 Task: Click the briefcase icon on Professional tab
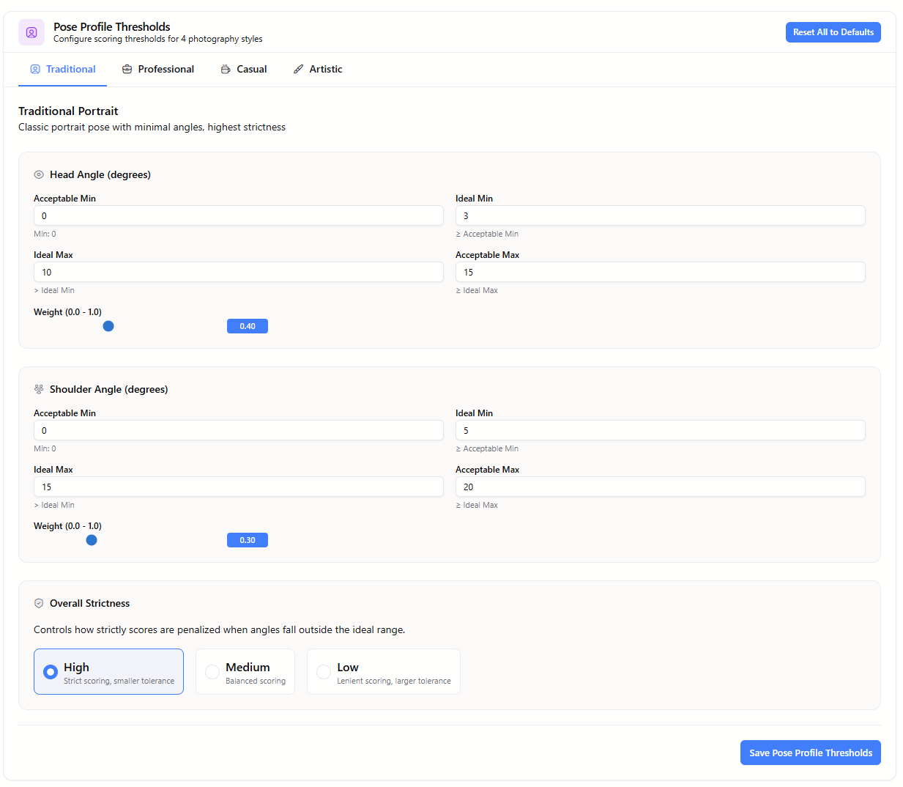[x=126, y=69]
